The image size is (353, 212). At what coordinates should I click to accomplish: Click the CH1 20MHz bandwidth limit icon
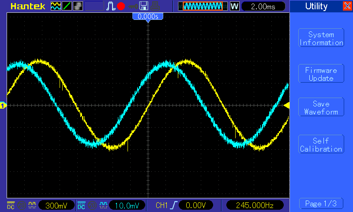[x=21, y=205]
